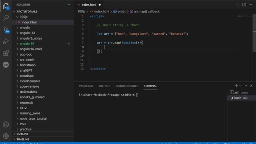Open the Run and Debug view
The image size is (256, 144).
pos(6,41)
